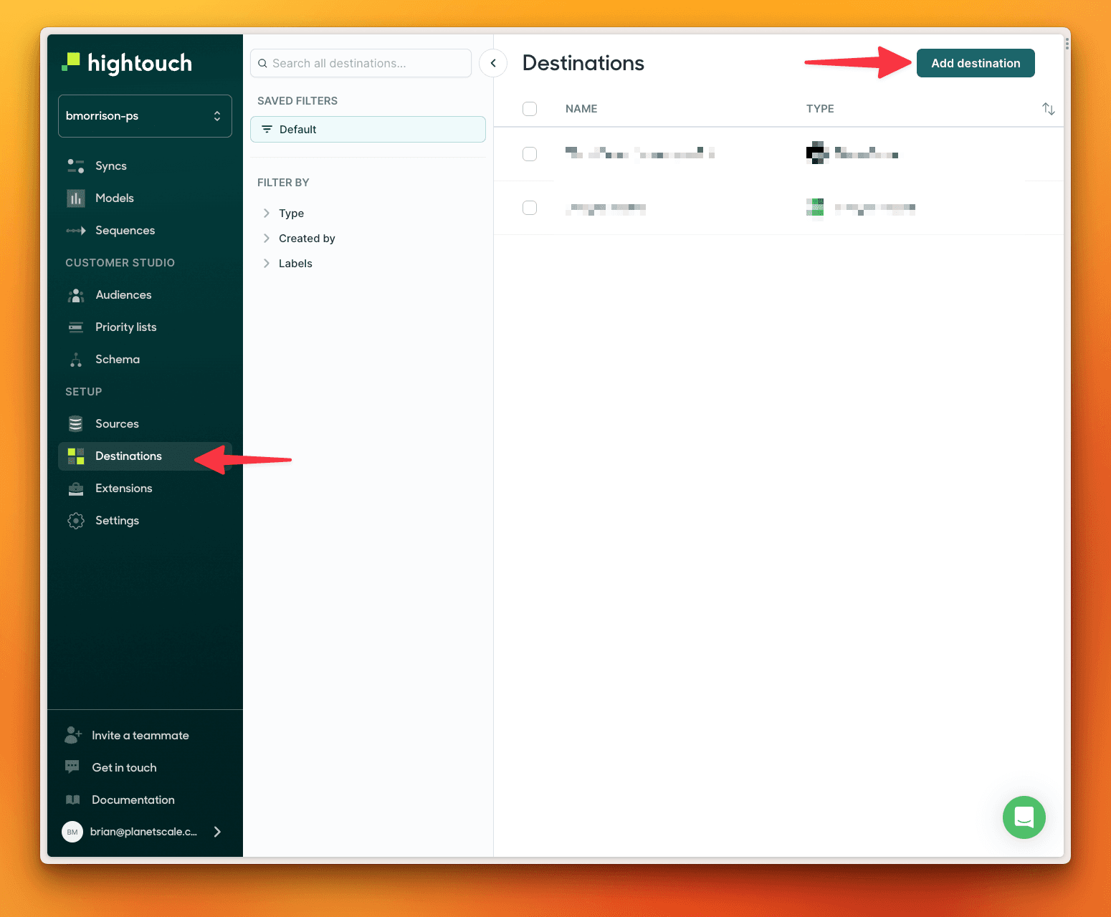
Task: Open the bmorrison-ps workspace dropdown
Action: tap(145, 116)
